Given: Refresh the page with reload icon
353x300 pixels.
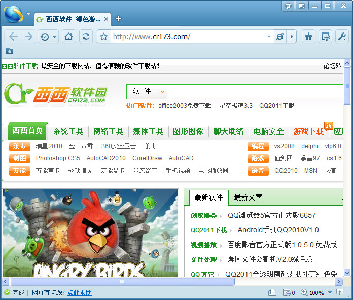Looking at the screenshot, I should tap(86, 36).
